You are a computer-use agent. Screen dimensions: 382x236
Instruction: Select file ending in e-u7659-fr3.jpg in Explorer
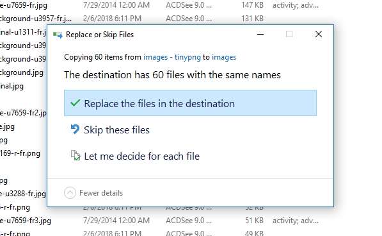click(x=26, y=221)
